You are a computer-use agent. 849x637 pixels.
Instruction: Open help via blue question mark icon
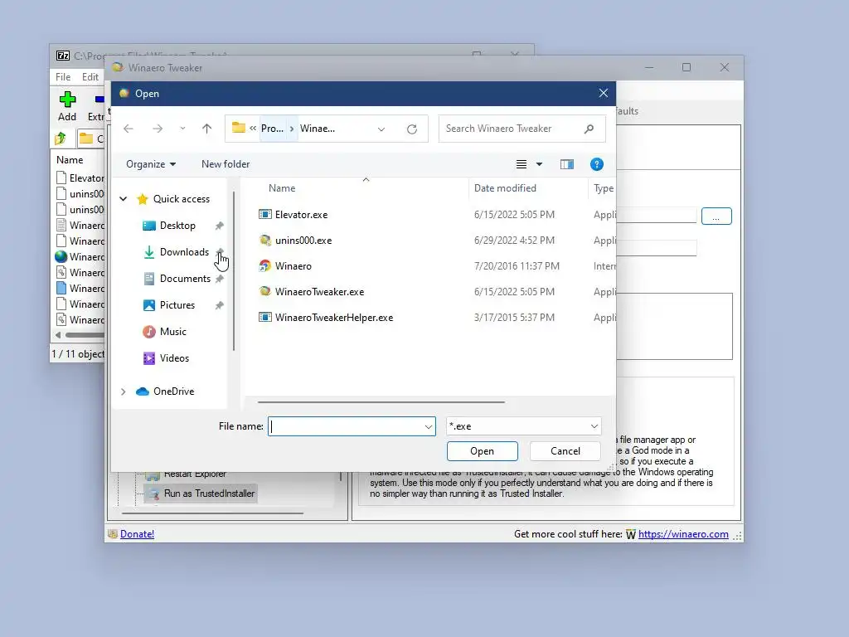point(597,164)
